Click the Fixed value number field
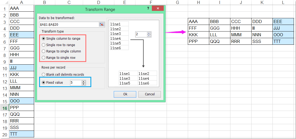296x139 pixels. pos(76,83)
